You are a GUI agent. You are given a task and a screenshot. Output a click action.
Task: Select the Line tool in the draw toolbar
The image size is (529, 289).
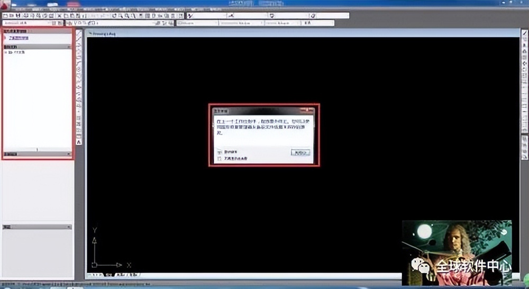point(79,33)
